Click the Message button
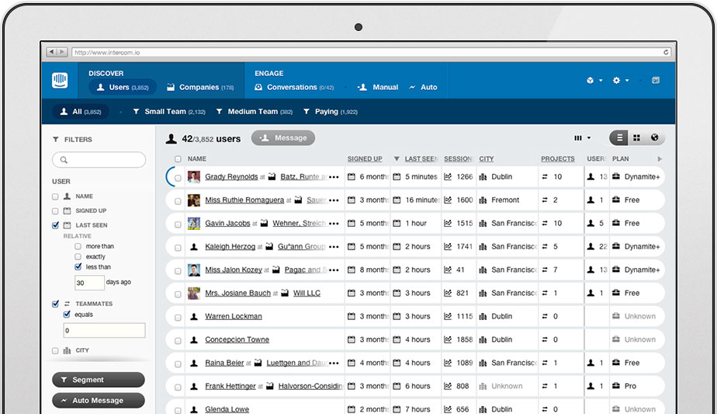 coord(283,137)
